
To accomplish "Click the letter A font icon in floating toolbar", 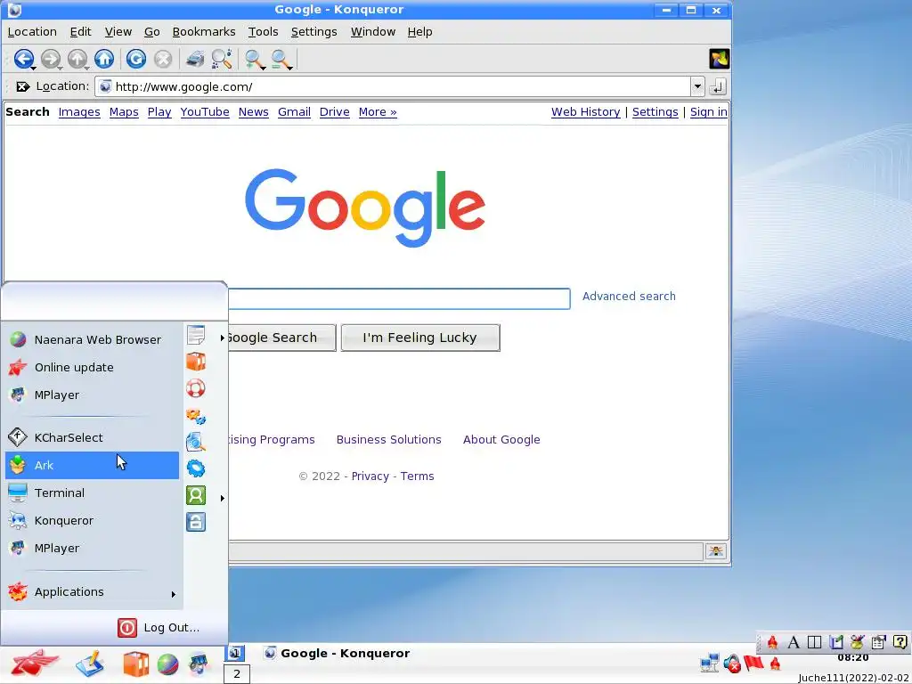I will [x=794, y=642].
